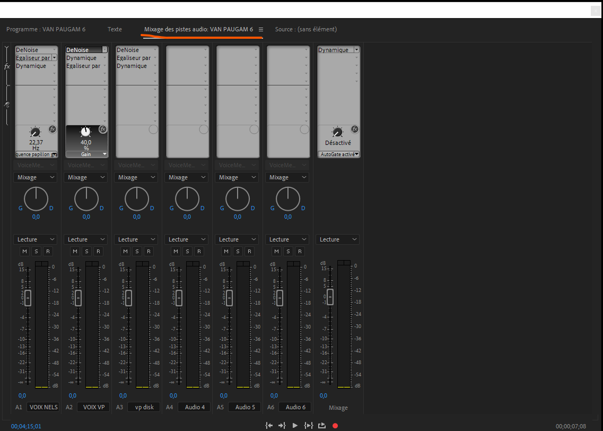This screenshot has height=431, width=603.
Task: Click the Go to In point icon
Action: pos(269,426)
